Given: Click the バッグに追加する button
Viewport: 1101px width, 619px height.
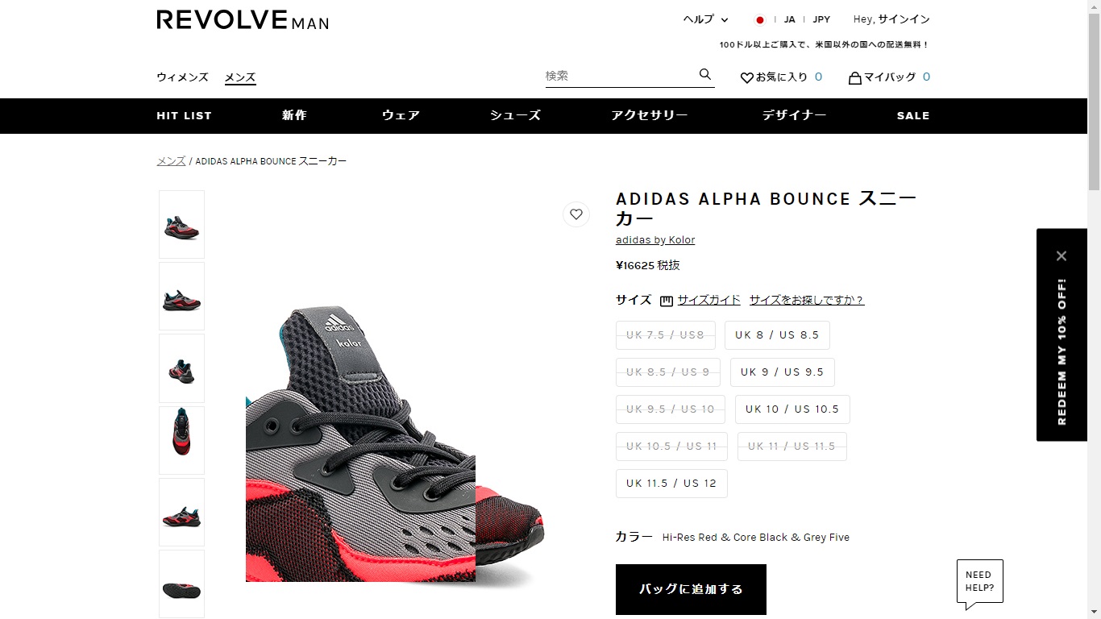Looking at the screenshot, I should coord(691,589).
